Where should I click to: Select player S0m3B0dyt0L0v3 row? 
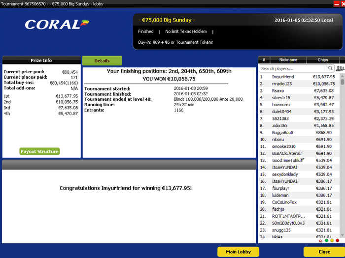(x=299, y=223)
